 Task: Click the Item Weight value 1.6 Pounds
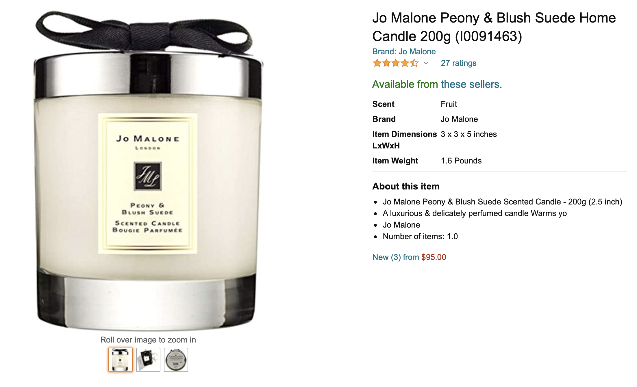(x=461, y=161)
